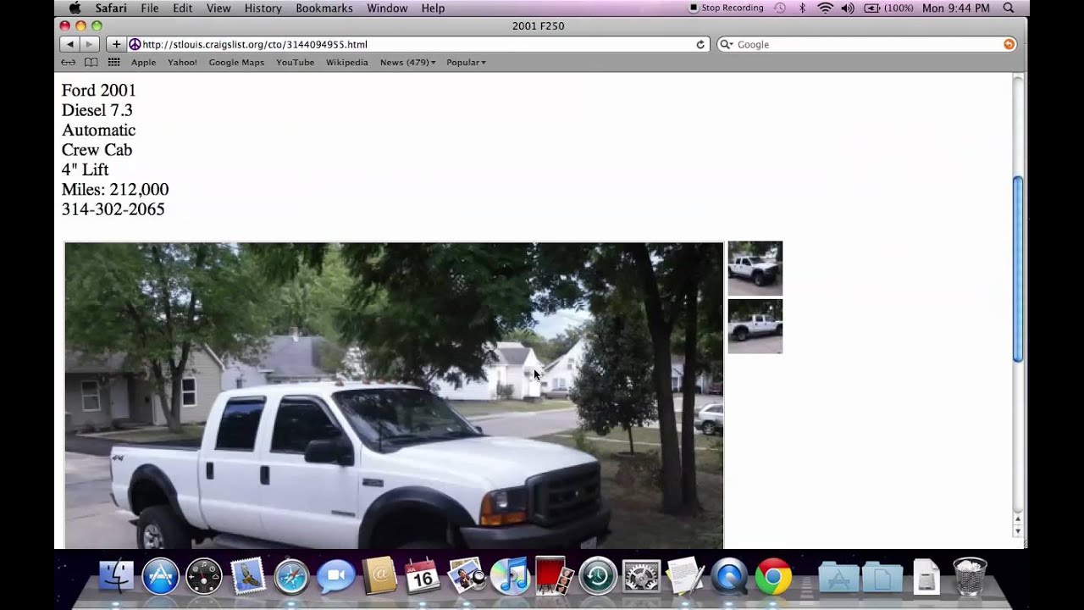Open the Bookmarks menu
The width and height of the screenshot is (1084, 610).
coord(324,8)
